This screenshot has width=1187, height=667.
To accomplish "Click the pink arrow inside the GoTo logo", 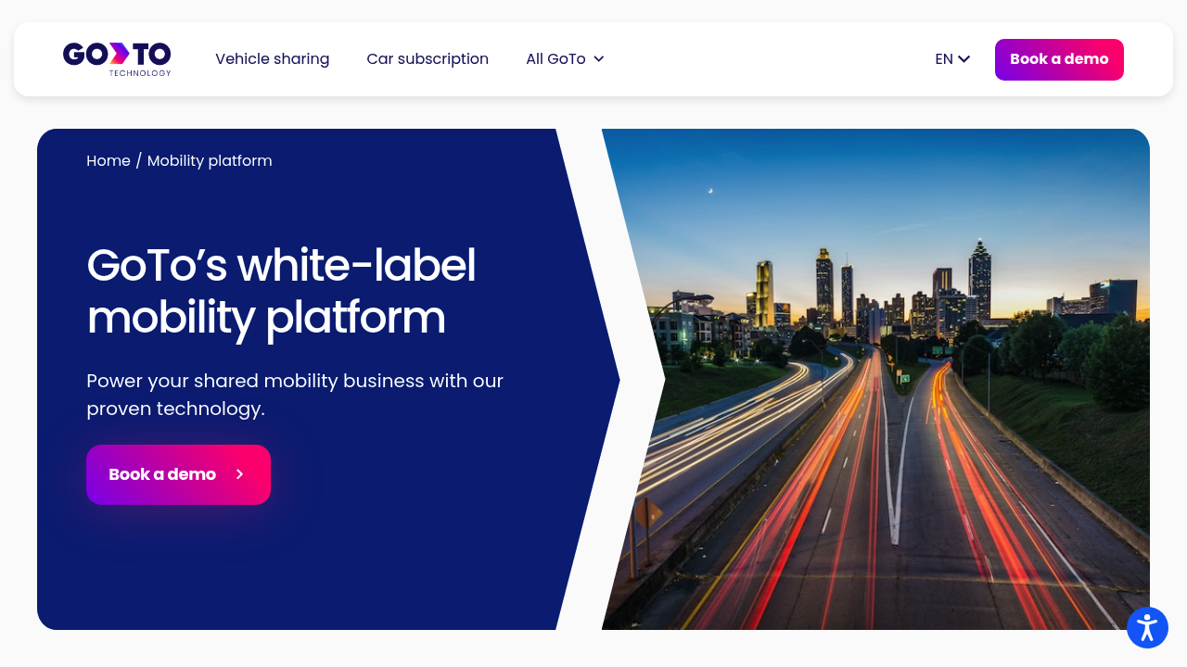I will tap(120, 54).
